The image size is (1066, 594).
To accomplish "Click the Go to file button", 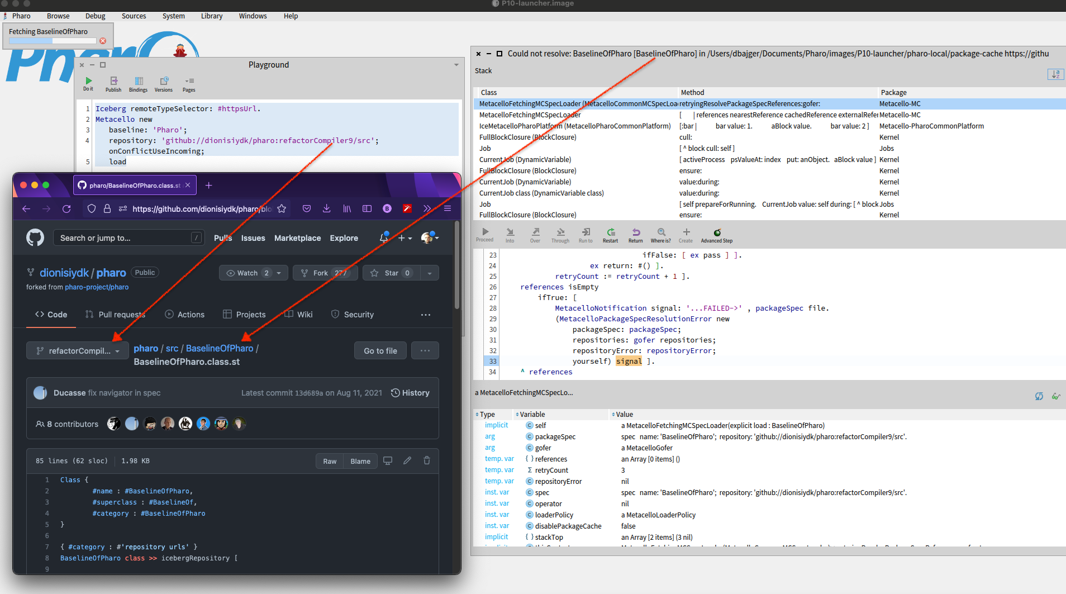I will [x=380, y=350].
